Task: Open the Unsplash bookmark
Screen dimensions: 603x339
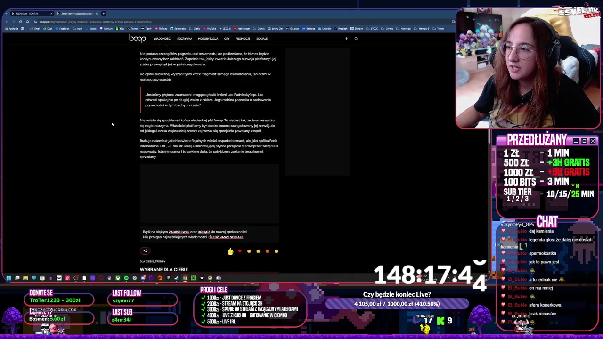Action: [341, 29]
